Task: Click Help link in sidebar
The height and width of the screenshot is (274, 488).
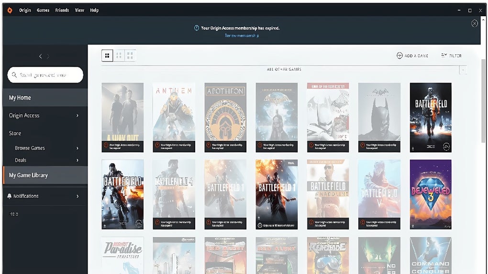Action: (x=14, y=214)
